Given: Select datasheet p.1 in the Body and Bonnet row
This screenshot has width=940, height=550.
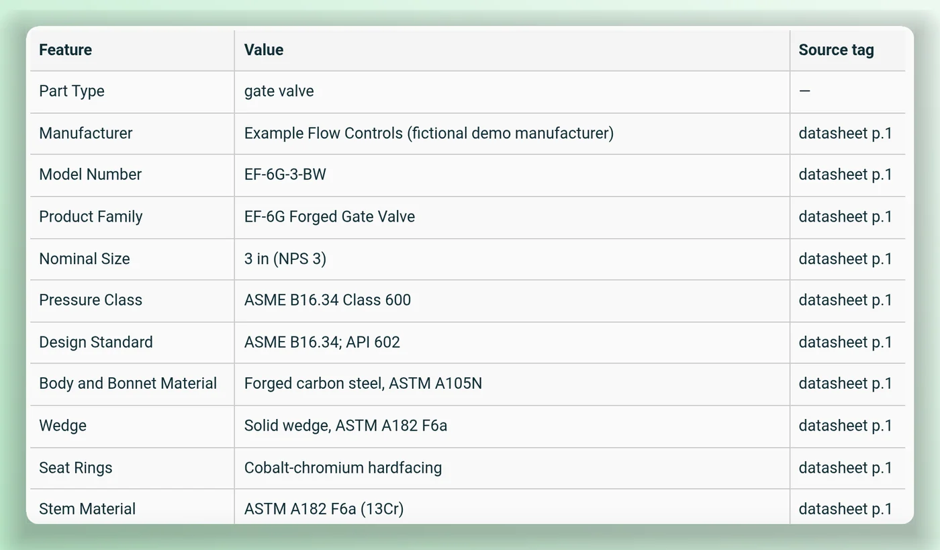Looking at the screenshot, I should pos(845,384).
